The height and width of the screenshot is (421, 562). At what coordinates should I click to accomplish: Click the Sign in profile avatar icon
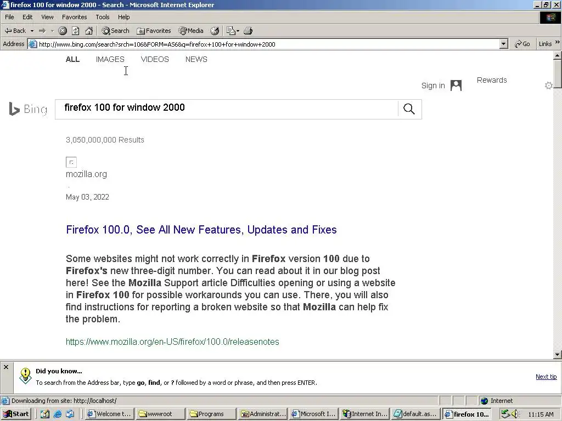pyautogui.click(x=456, y=86)
